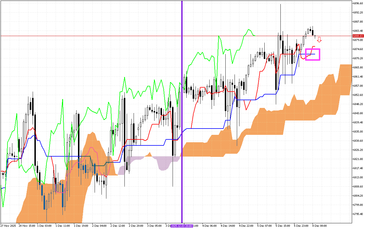Click the magenta moving average curve near 6826
This screenshot has height=229, width=367.
(92, 148)
